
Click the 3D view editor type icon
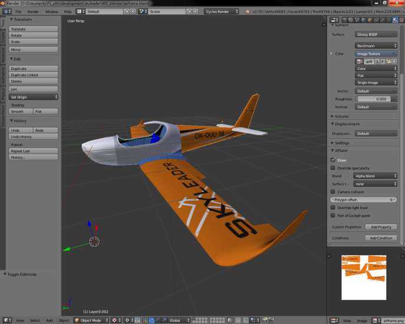(8, 320)
